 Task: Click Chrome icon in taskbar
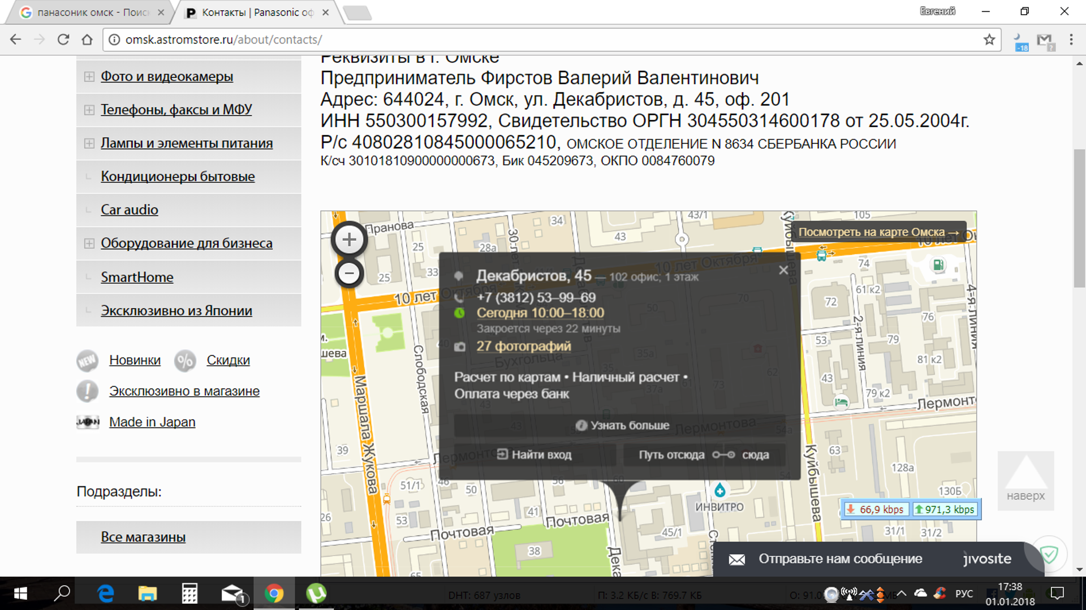[274, 594]
